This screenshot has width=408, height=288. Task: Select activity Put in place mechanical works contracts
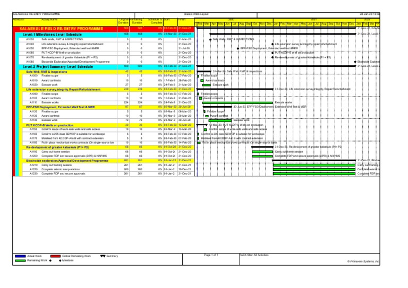point(108,143)
